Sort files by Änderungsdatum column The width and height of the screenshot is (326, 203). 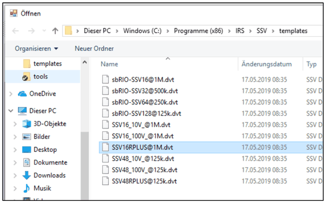266,64
